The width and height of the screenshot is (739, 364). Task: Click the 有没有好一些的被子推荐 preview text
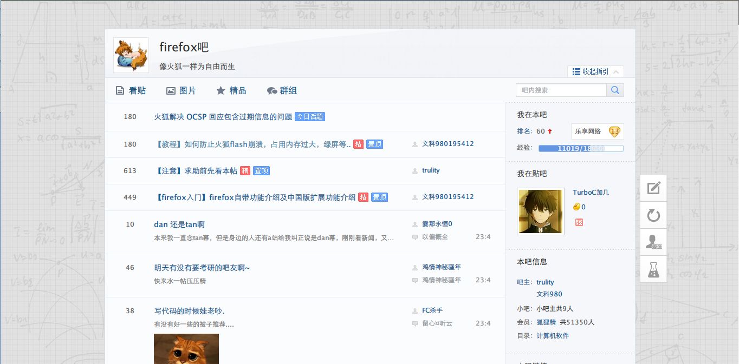(194, 325)
